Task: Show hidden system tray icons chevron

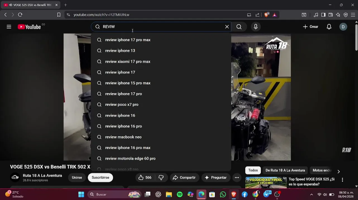Action: click(311, 194)
